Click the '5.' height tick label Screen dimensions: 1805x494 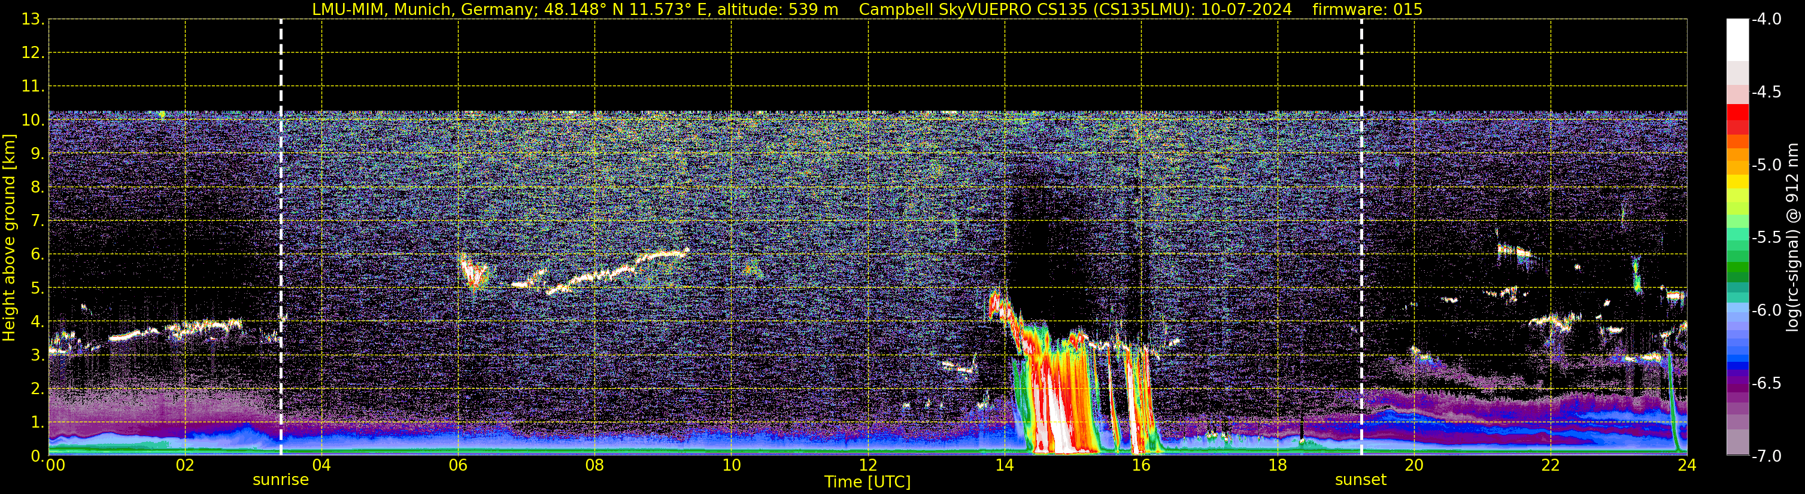click(x=37, y=288)
